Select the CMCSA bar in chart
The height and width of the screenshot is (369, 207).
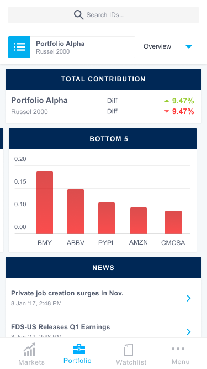173,222
